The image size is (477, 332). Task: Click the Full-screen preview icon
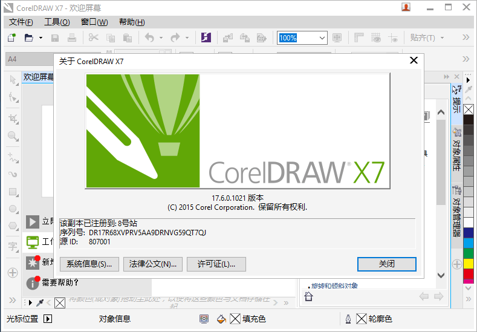click(x=337, y=37)
